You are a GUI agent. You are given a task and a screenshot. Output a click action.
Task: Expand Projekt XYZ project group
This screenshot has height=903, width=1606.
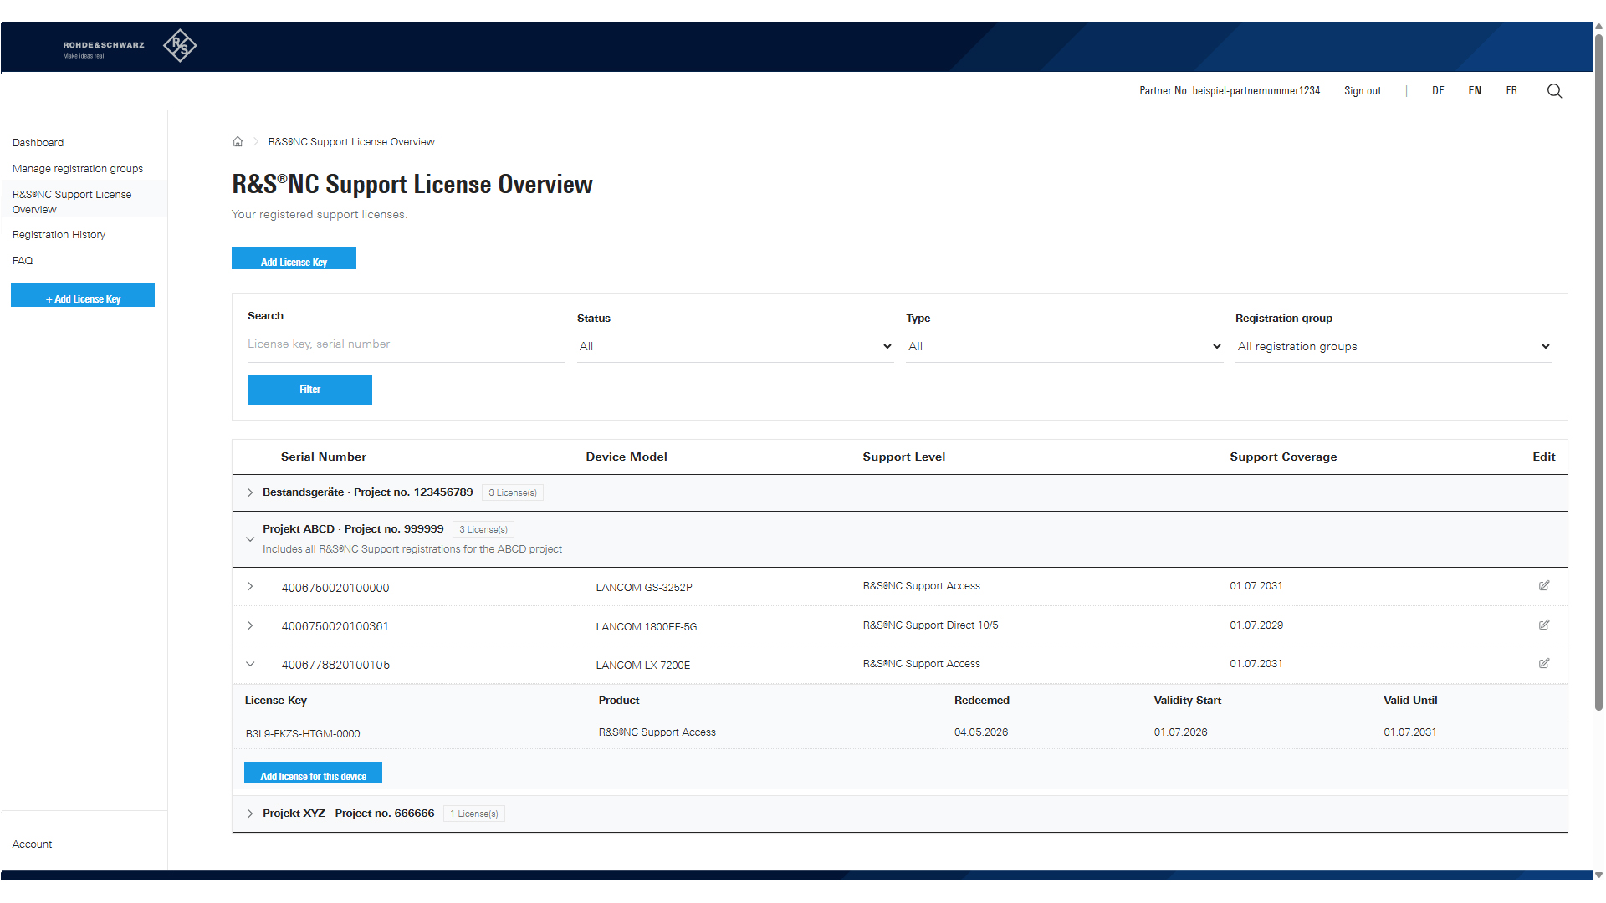point(250,814)
